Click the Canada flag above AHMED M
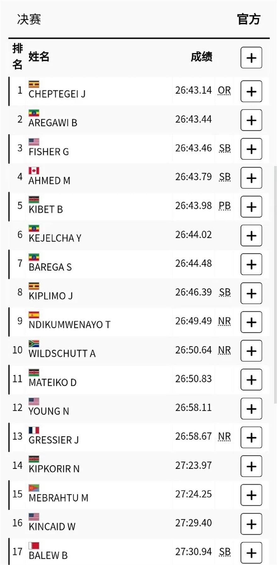 [x=34, y=171]
